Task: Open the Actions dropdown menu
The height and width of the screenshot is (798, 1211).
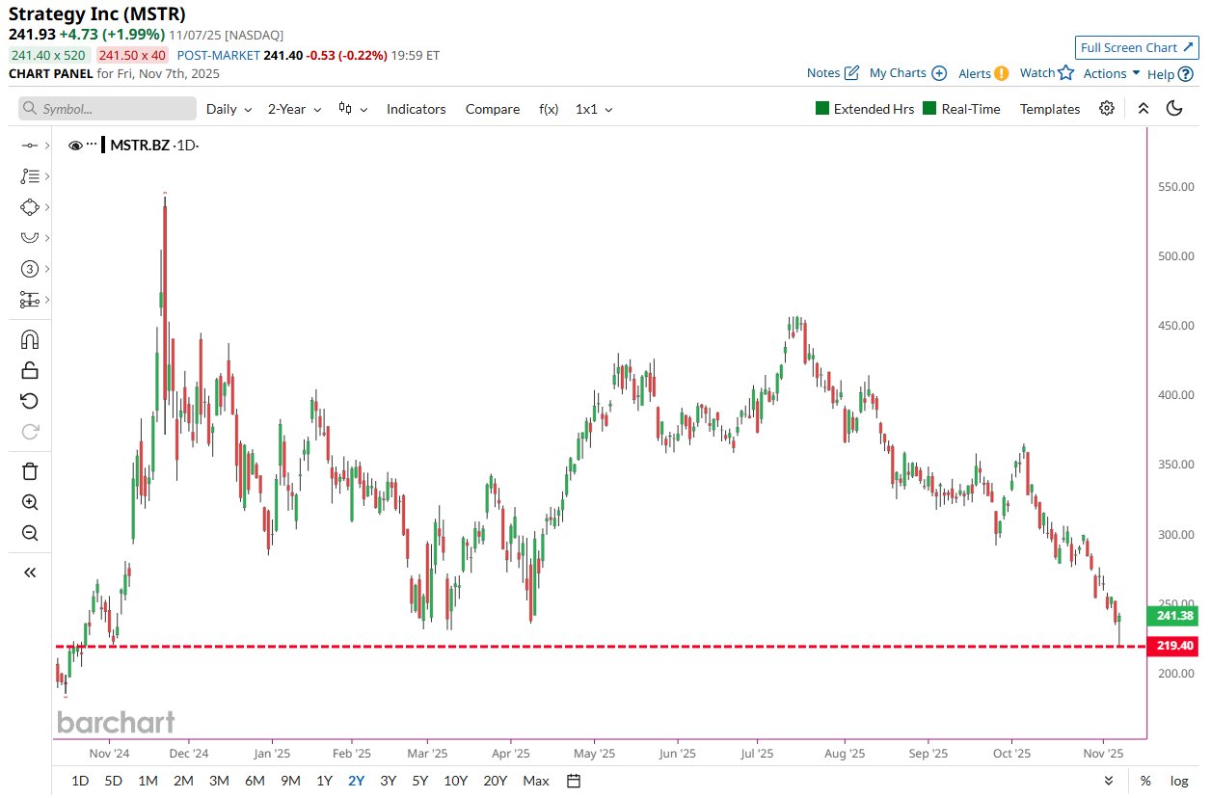Action: coord(1111,73)
